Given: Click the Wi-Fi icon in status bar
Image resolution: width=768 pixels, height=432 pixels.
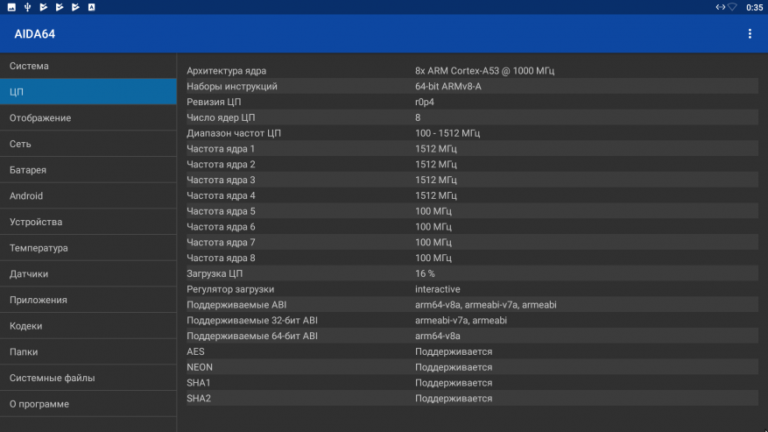Looking at the screenshot, I should point(732,7).
